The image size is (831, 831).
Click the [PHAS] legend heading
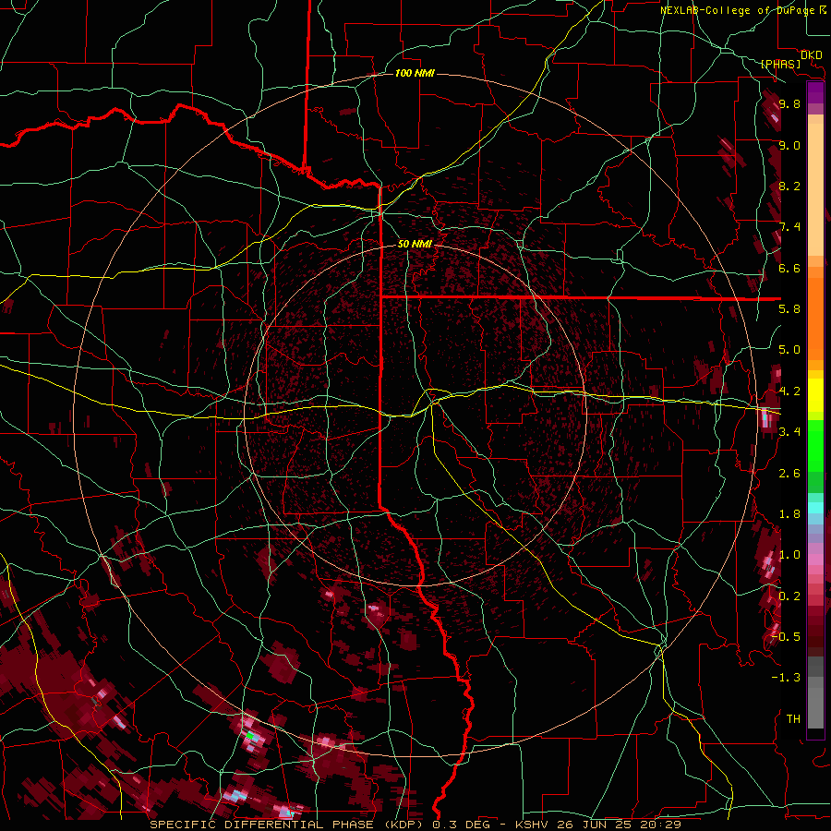pyautogui.click(x=780, y=65)
